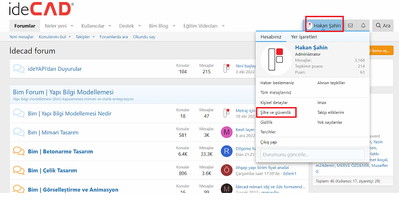
Task: Expand the Eğitim Videoları dropdown arrow
Action: [223, 26]
